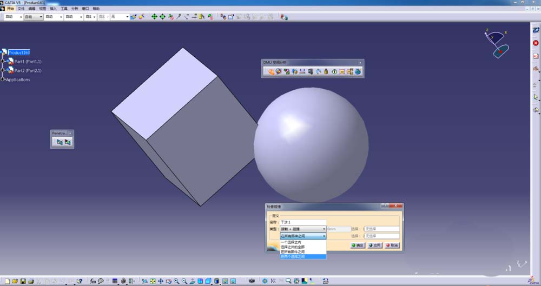Click the Zoom In magnifier icon
The height and width of the screenshot is (286, 541).
pyautogui.click(x=177, y=281)
